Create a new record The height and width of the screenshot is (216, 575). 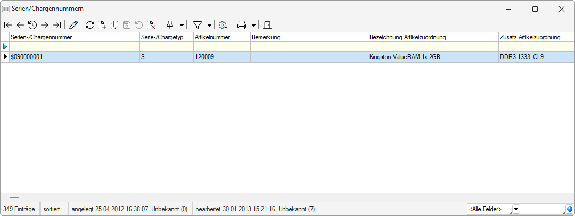coord(102,25)
